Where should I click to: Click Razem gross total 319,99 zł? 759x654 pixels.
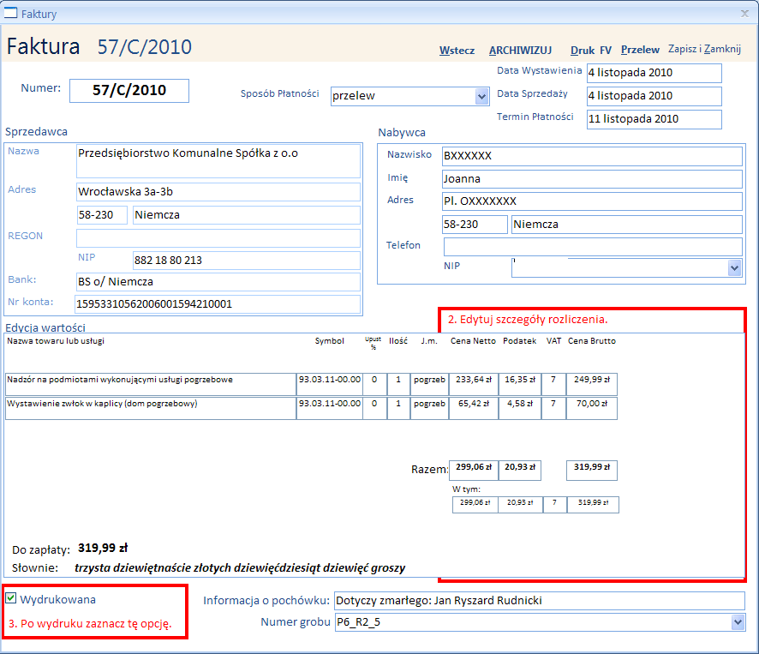591,471
